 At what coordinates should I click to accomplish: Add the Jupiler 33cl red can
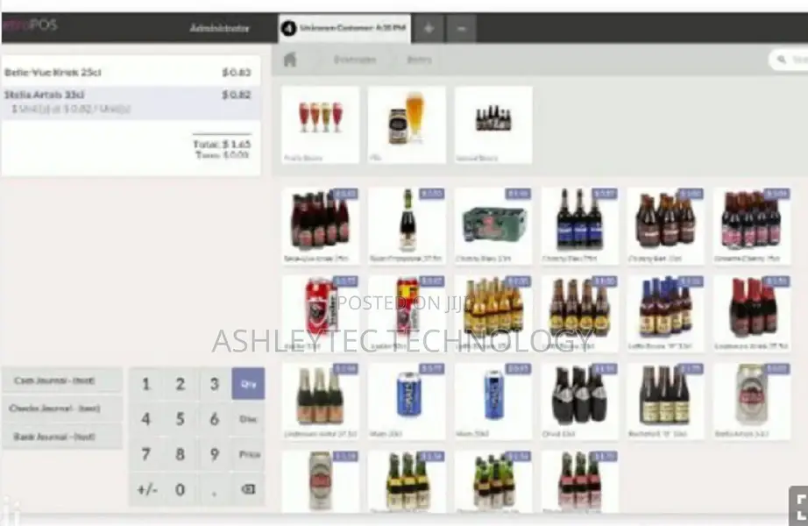(x=320, y=314)
